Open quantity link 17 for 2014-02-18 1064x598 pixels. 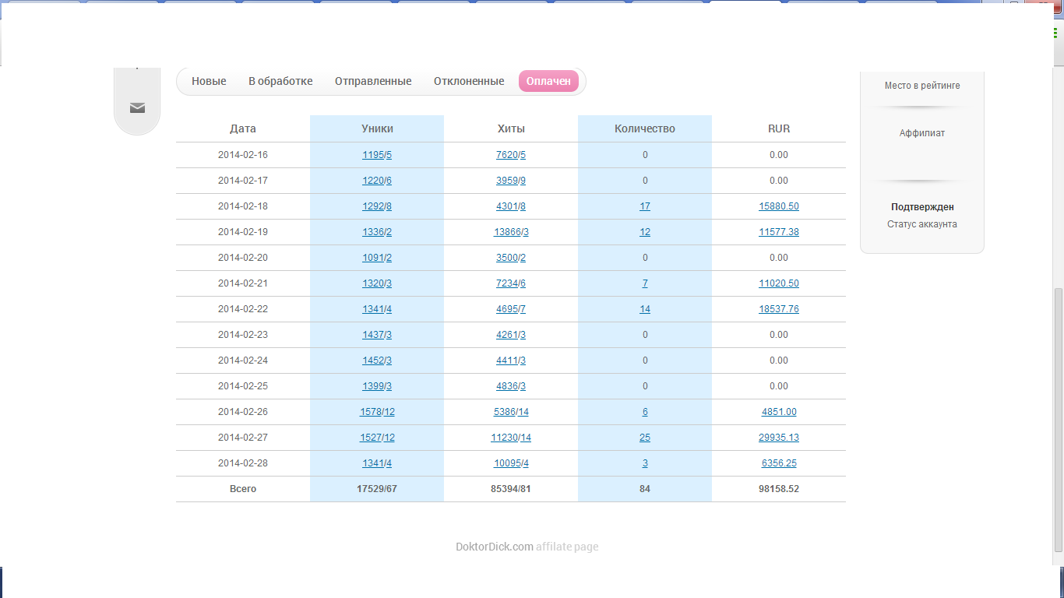coord(645,206)
